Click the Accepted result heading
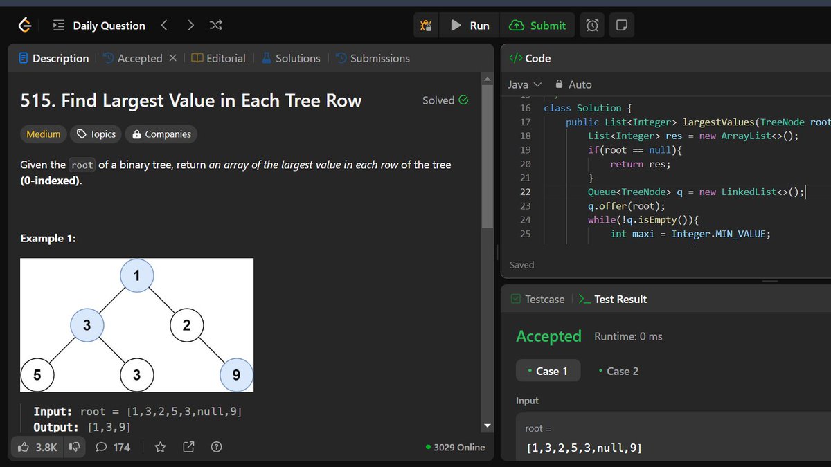 point(548,336)
